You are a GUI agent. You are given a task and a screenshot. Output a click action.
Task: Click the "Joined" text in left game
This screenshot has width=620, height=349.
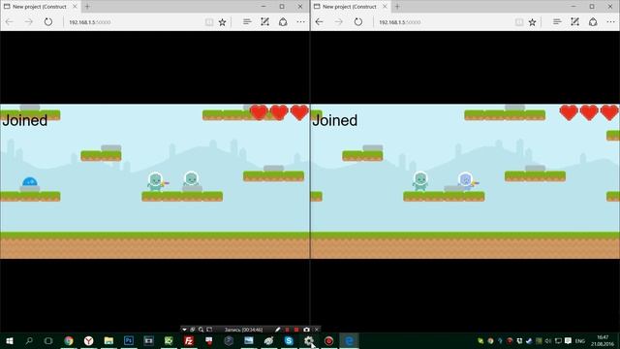pos(24,120)
